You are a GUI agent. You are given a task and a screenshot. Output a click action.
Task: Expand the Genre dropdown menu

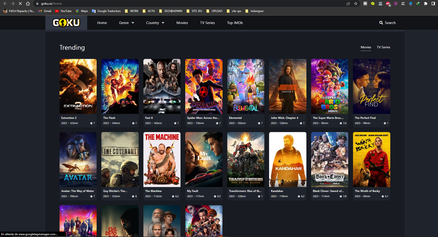point(126,23)
